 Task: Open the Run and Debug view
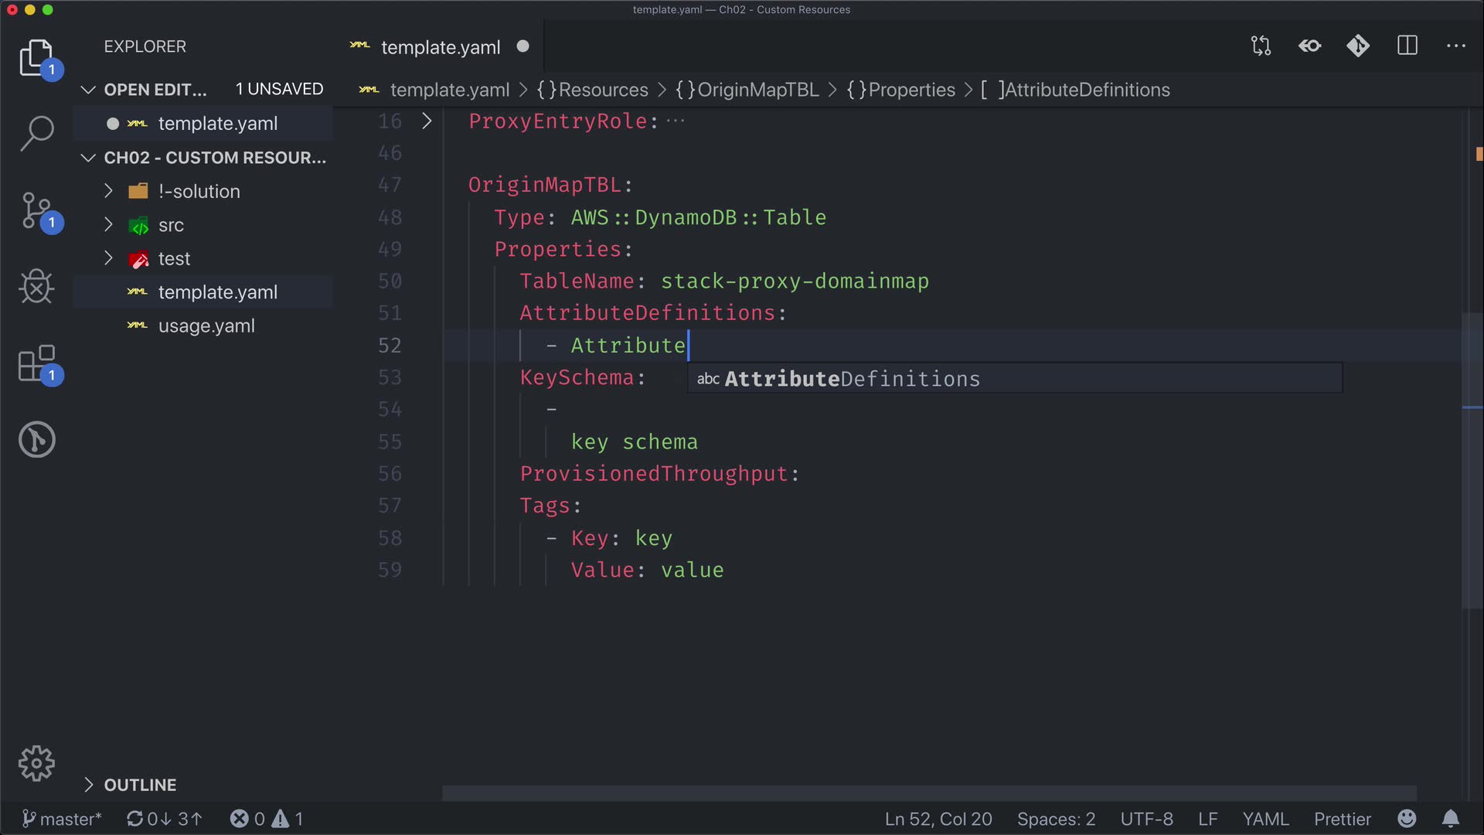36,287
